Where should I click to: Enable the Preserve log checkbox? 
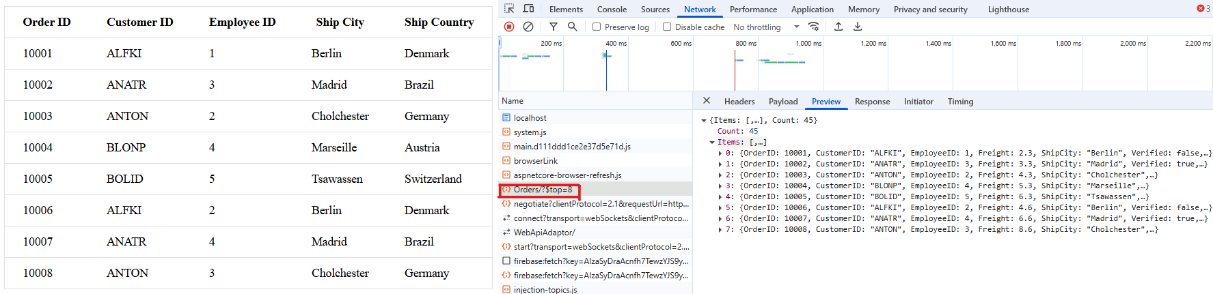pyautogui.click(x=597, y=27)
